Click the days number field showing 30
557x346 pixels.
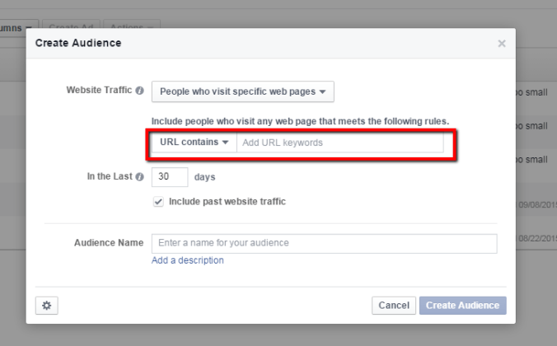click(x=170, y=177)
